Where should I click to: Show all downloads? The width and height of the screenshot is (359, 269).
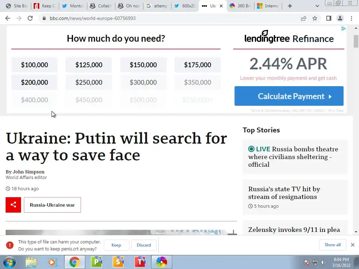332,245
